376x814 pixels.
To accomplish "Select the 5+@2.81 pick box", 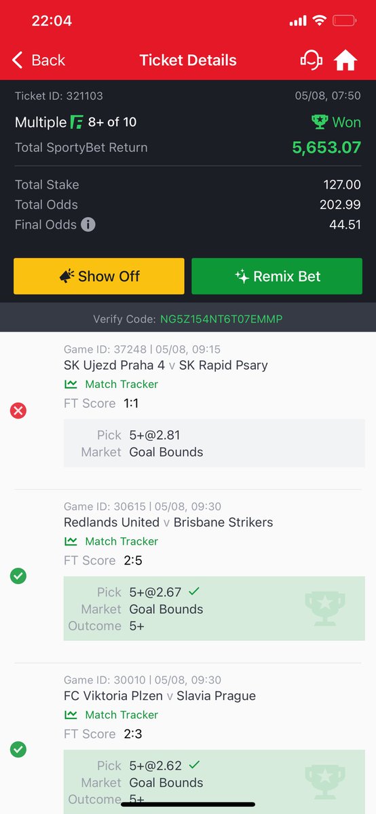I will coord(214,443).
